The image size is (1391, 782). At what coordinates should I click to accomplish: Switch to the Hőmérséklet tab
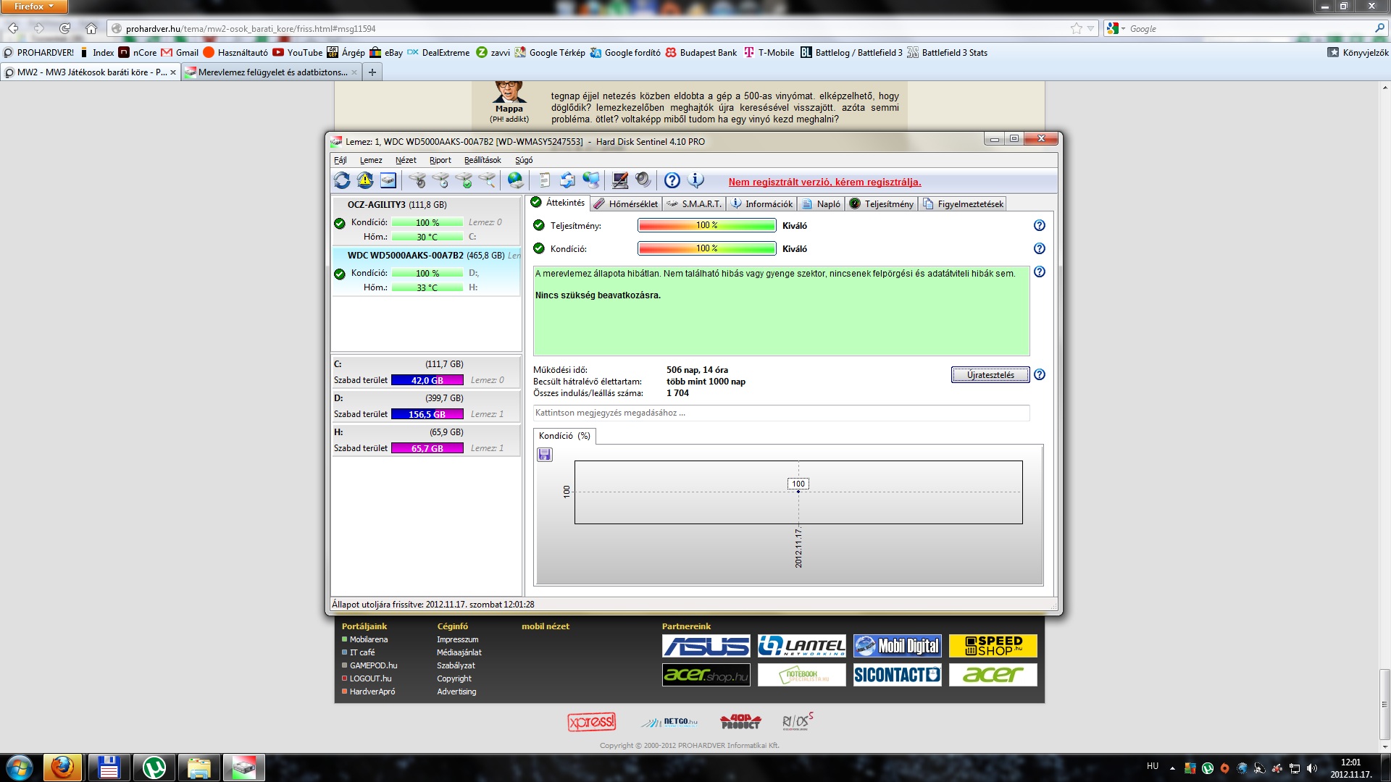[x=626, y=204]
